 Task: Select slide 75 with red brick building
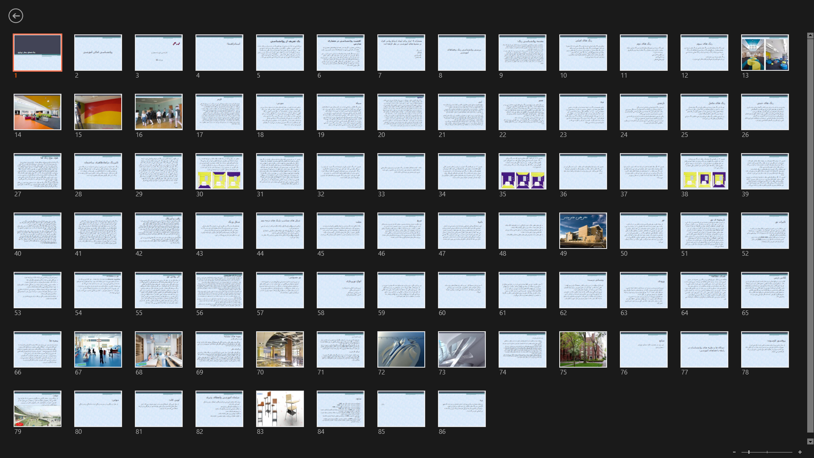583,349
